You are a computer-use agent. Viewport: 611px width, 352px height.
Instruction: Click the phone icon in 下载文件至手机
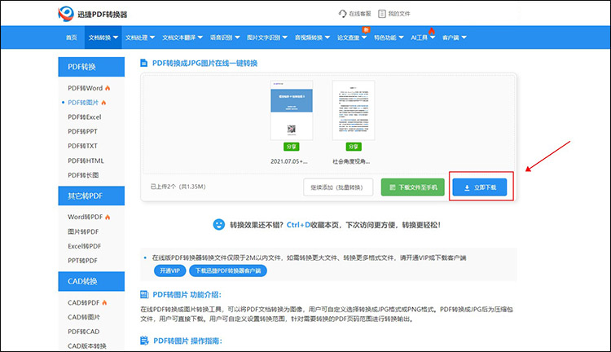pos(393,187)
